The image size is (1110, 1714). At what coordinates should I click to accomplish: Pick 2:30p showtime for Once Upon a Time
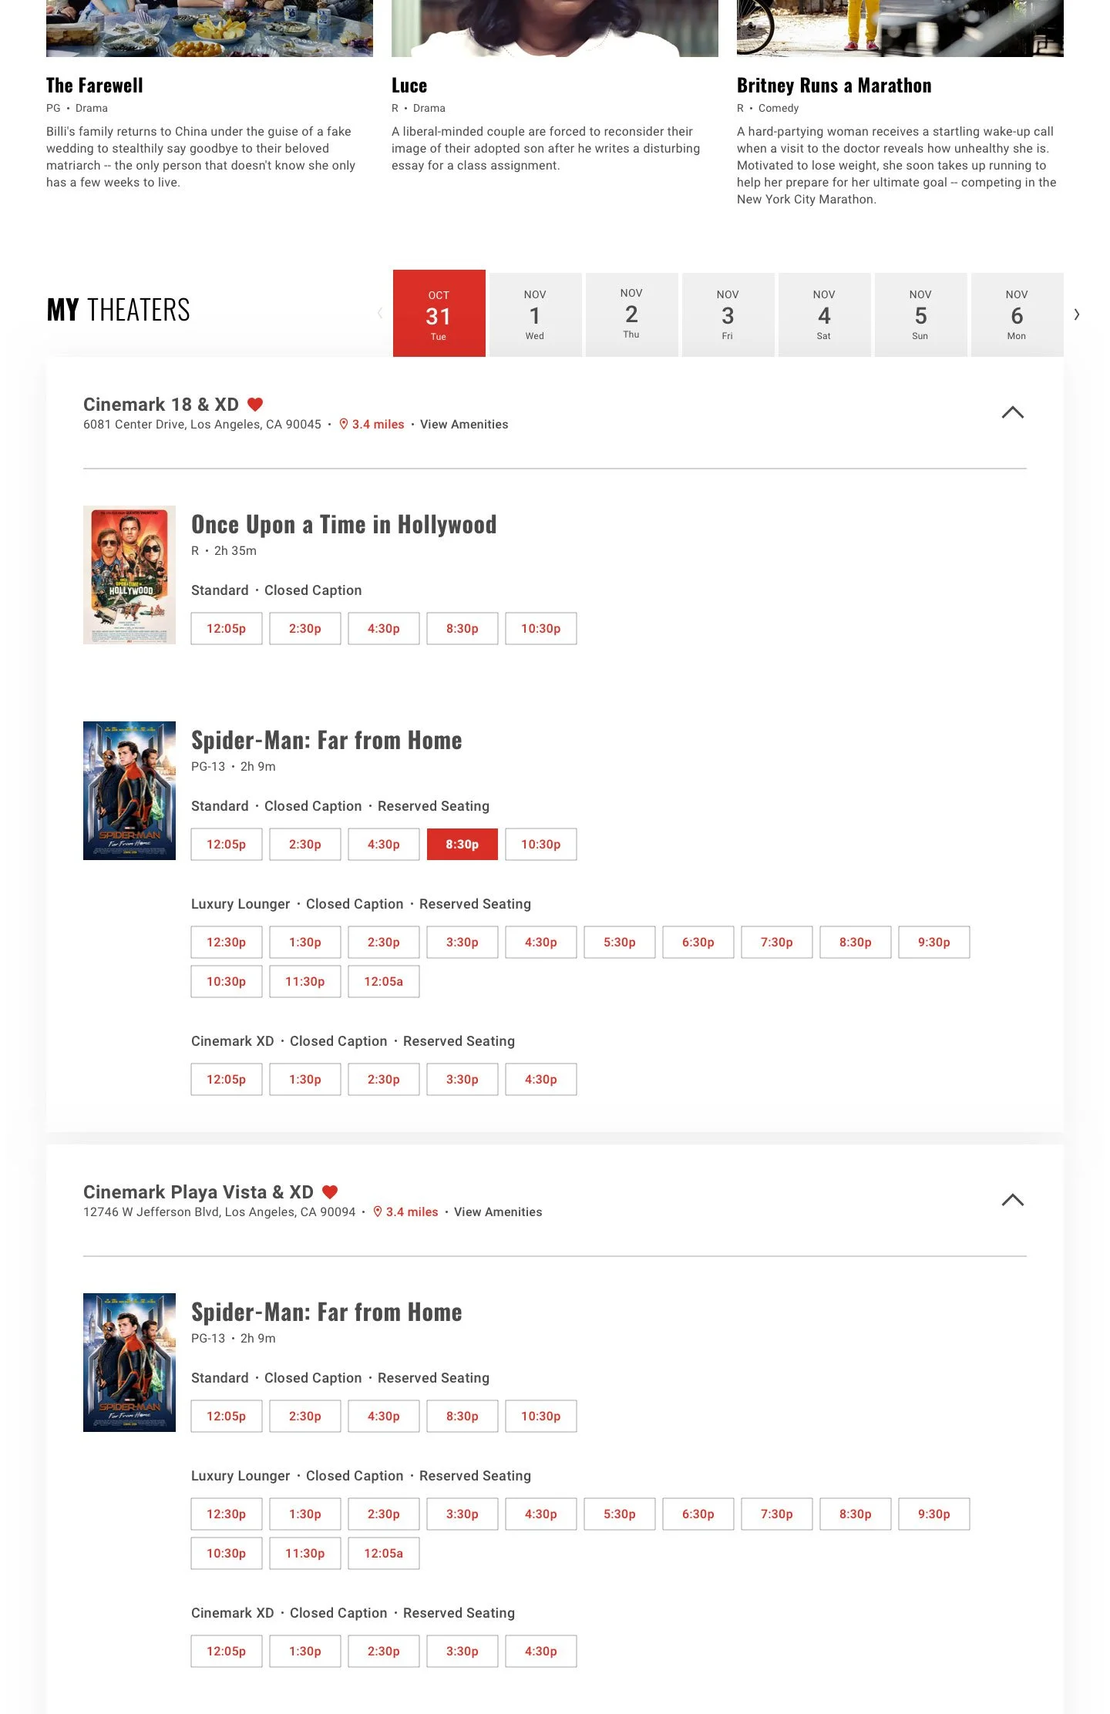(305, 629)
